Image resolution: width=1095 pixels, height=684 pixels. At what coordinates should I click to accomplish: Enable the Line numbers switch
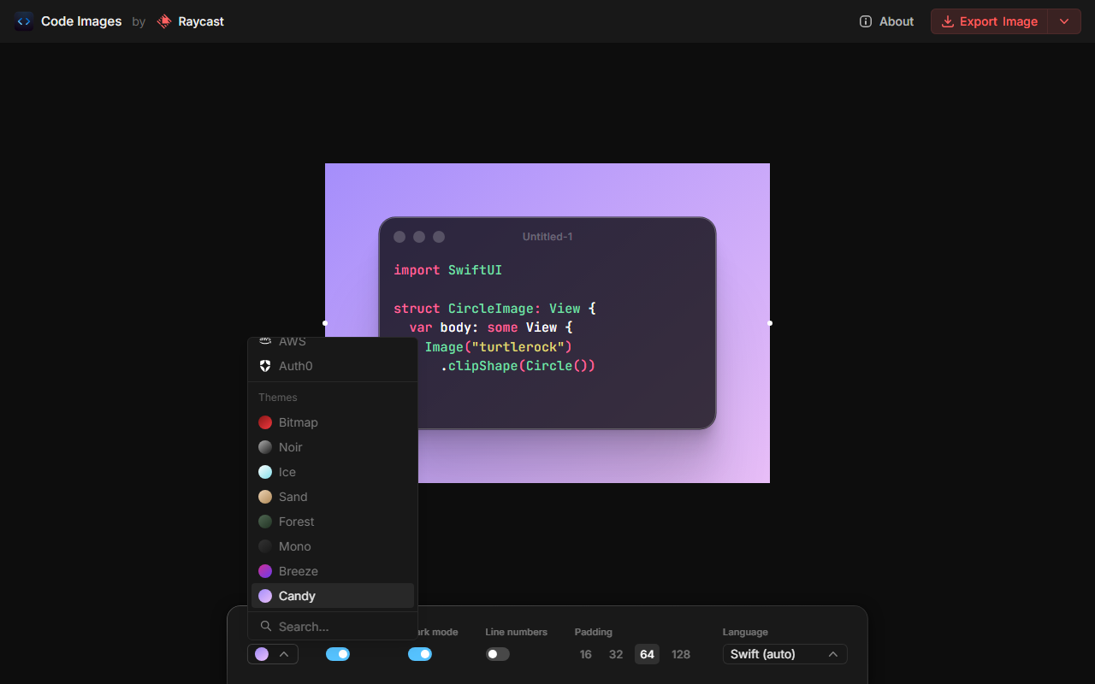[497, 654]
